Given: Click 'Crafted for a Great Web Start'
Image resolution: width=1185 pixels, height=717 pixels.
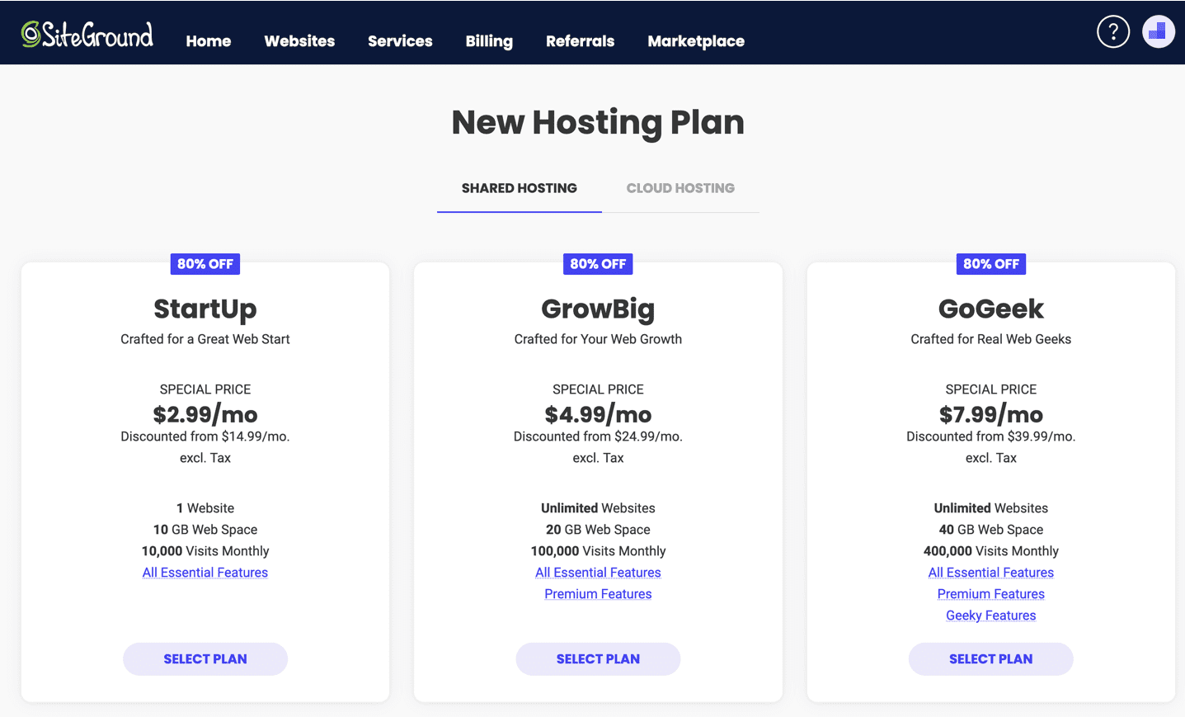Looking at the screenshot, I should pyautogui.click(x=205, y=339).
